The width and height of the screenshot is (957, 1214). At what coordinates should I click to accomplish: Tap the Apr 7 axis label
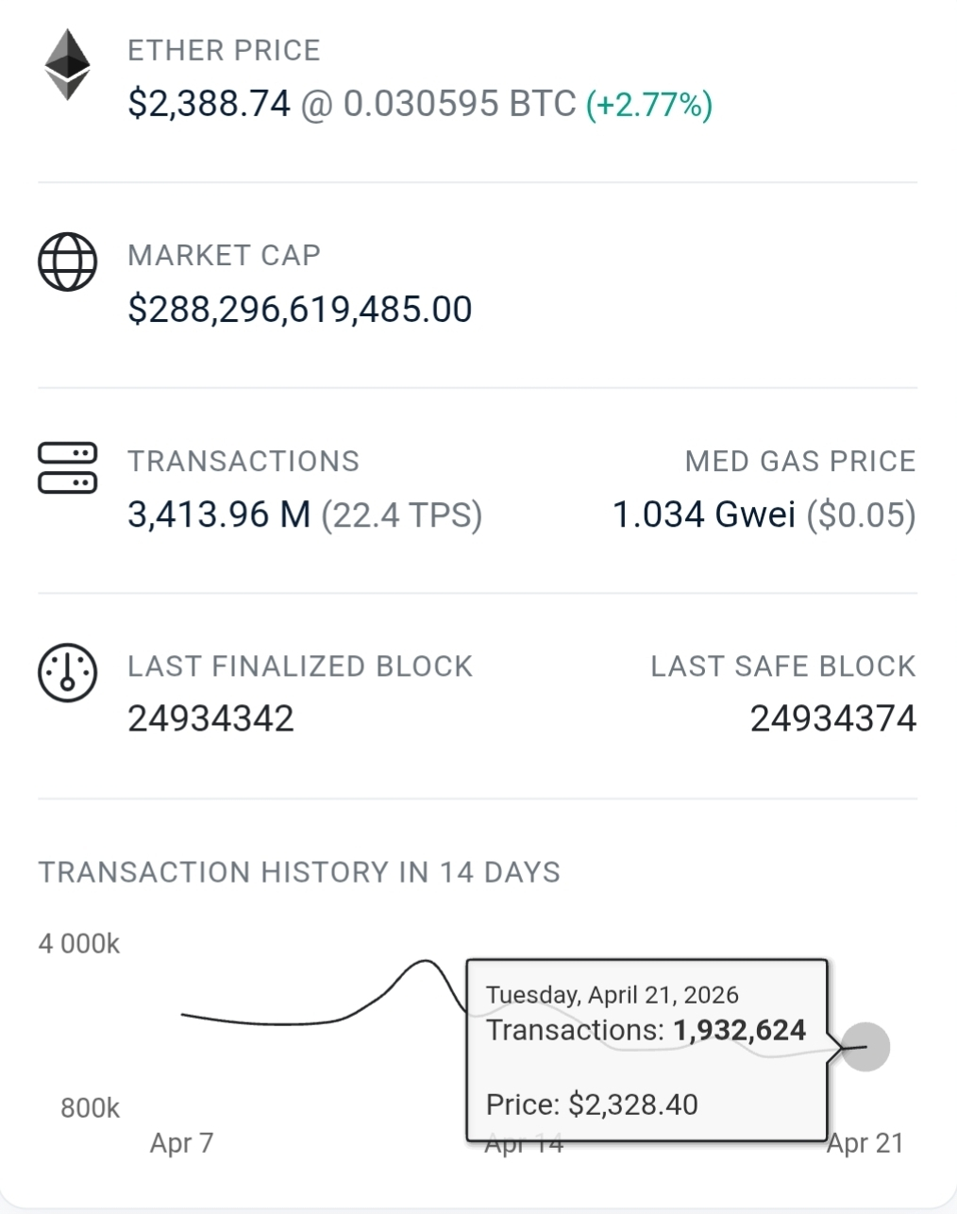pos(181,1143)
